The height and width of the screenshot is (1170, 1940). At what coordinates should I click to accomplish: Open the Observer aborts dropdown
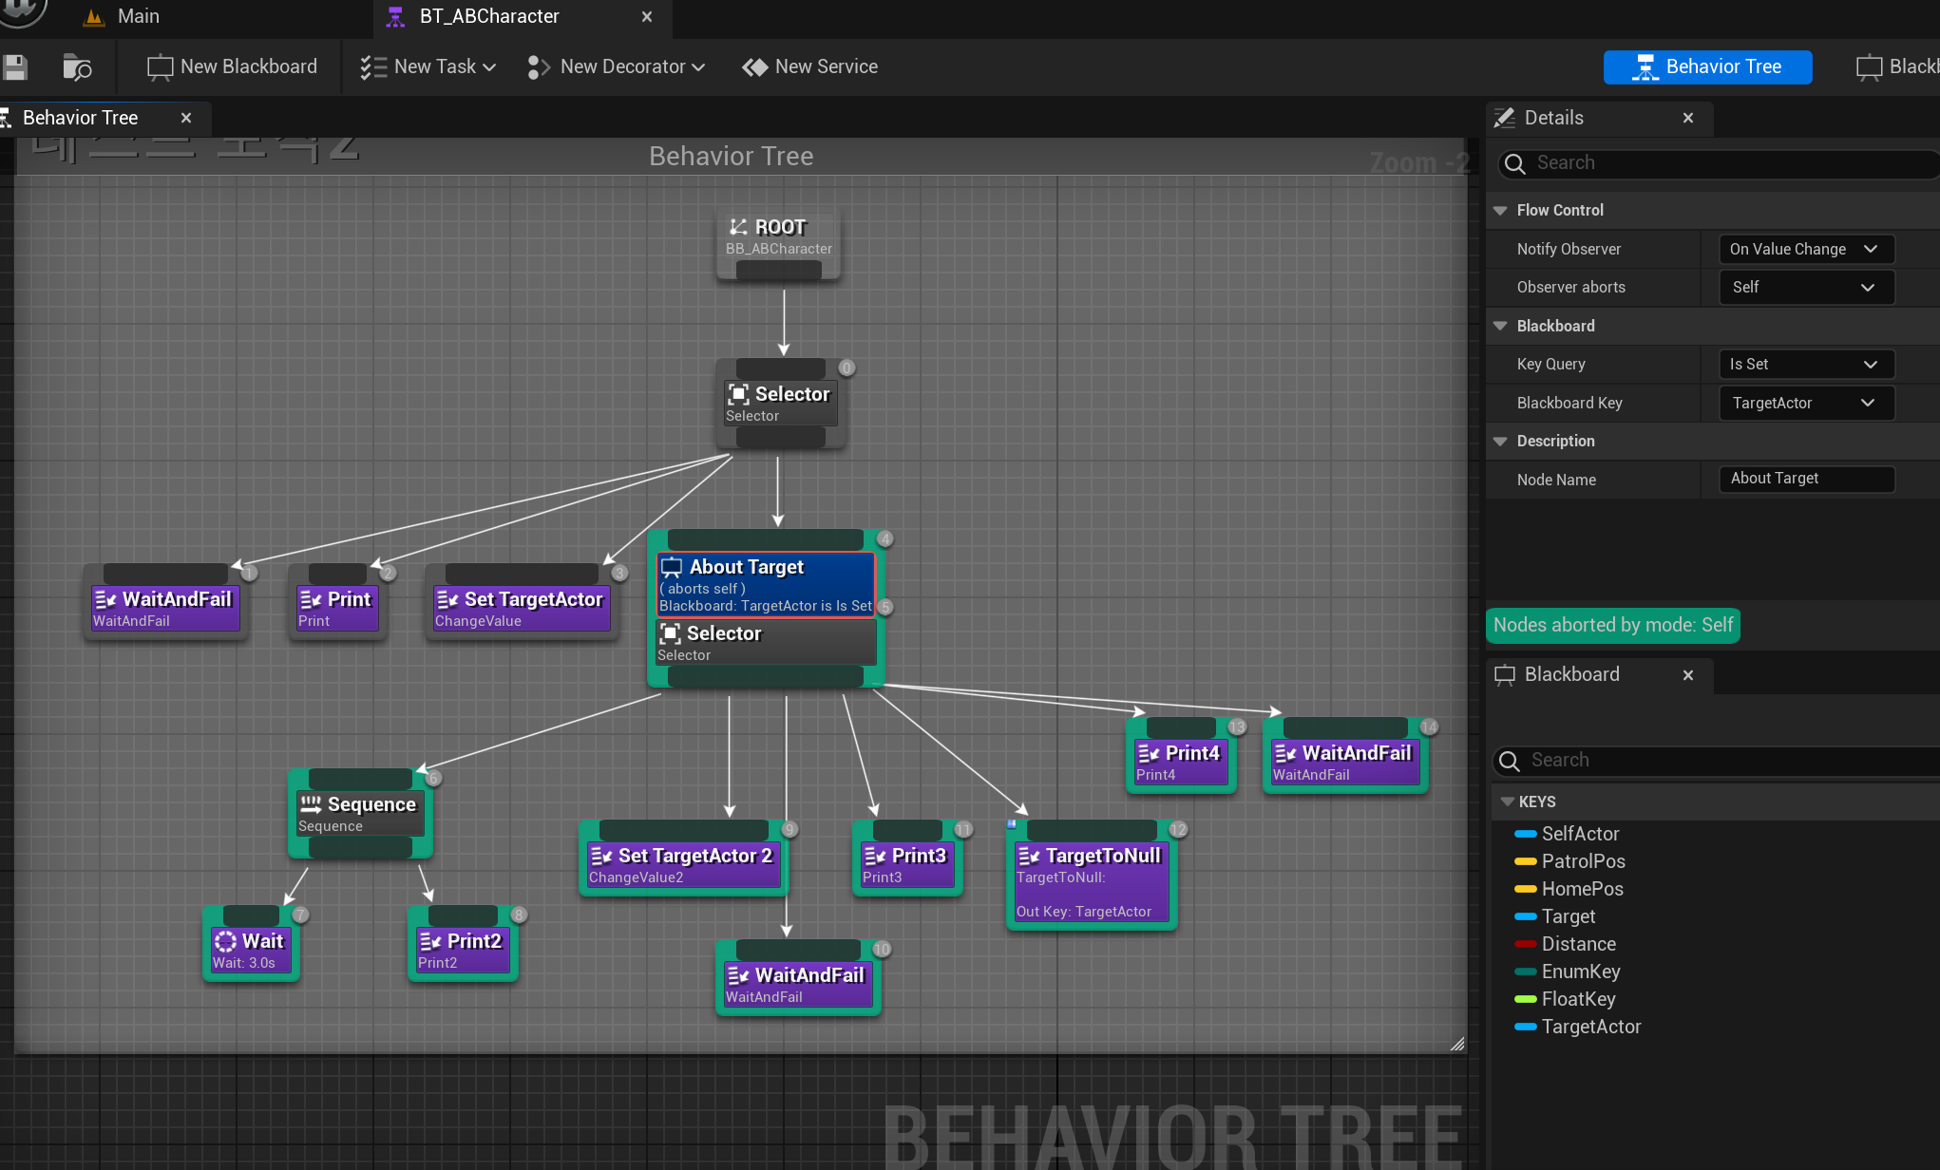1804,287
